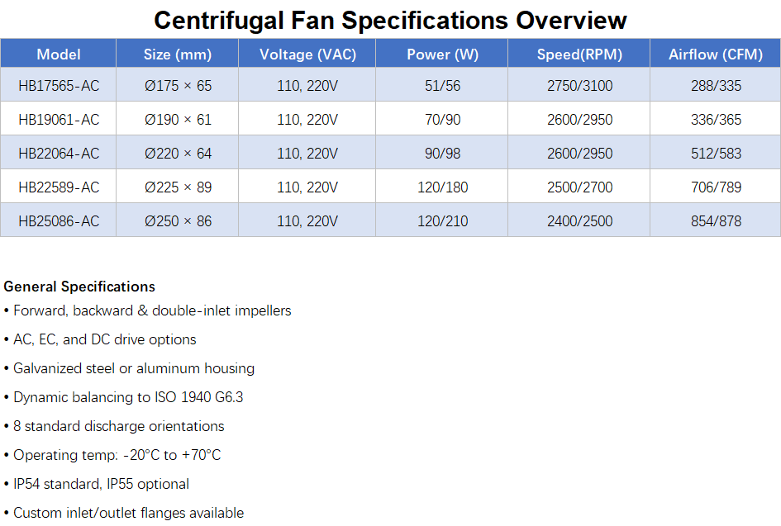Click the 854/878 airflow value
Screen dimensions: 781x526
tap(716, 220)
